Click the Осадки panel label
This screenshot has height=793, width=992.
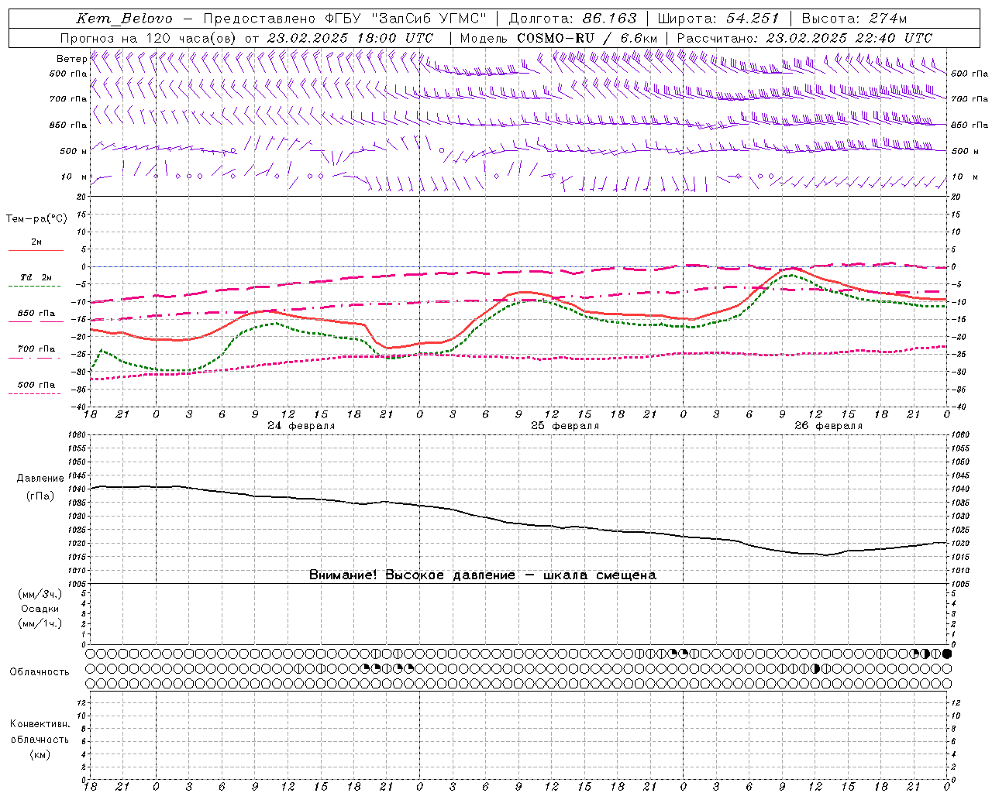(40, 609)
